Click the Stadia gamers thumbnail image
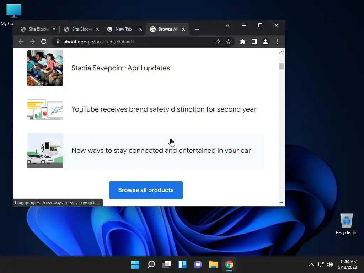Screen dimensions: 364x273 tap(45, 68)
